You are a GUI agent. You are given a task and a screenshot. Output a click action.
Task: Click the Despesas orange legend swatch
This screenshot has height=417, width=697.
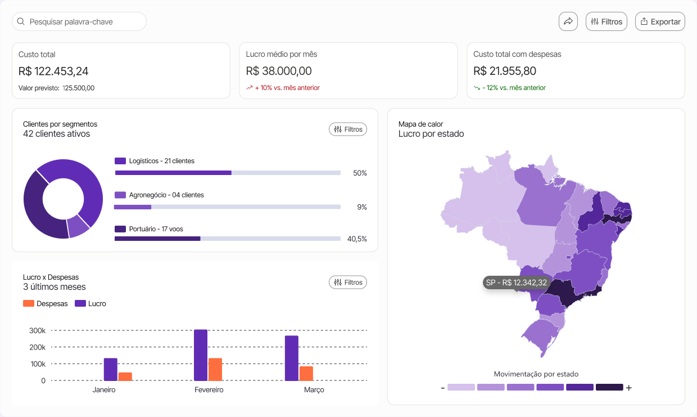pos(29,303)
